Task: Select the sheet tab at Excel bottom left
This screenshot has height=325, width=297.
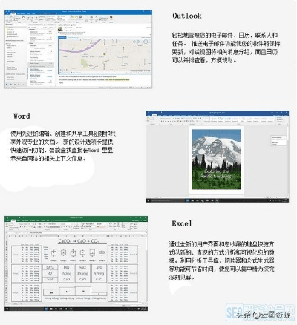Action: pos(15,303)
